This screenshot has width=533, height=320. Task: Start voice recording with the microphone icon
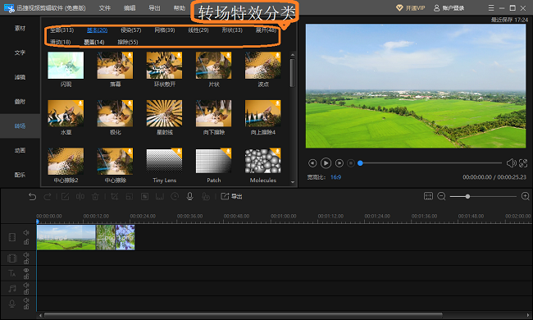pyautogui.click(x=189, y=196)
